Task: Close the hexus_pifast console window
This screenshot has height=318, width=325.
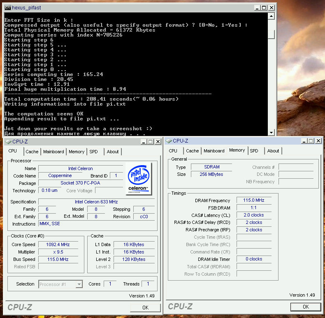Action: tap(272, 8)
